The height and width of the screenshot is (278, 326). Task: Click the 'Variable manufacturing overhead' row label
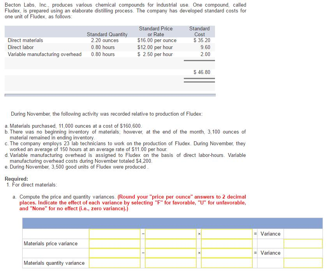click(44, 55)
